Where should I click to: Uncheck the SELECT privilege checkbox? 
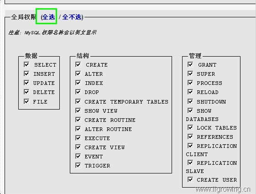coord(26,64)
